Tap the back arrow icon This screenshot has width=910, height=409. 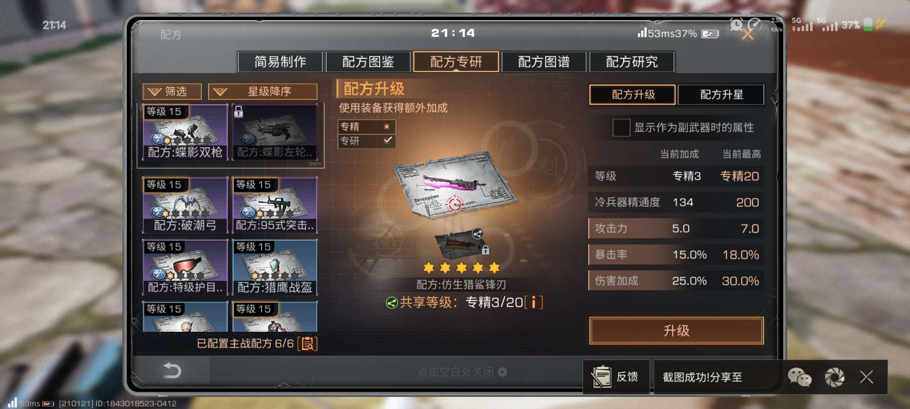point(172,371)
